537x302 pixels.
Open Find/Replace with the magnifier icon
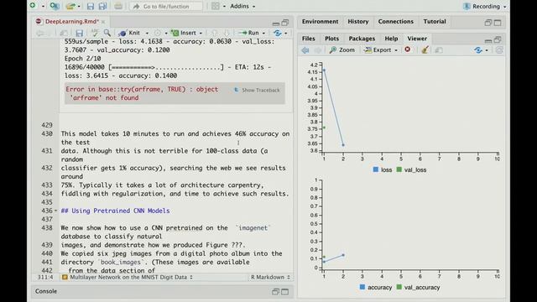pos(107,33)
